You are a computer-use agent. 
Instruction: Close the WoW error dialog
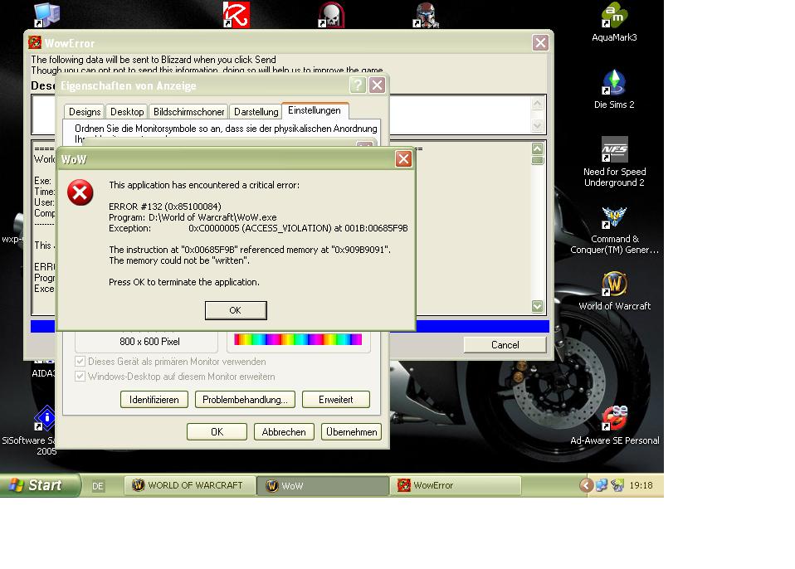403,159
